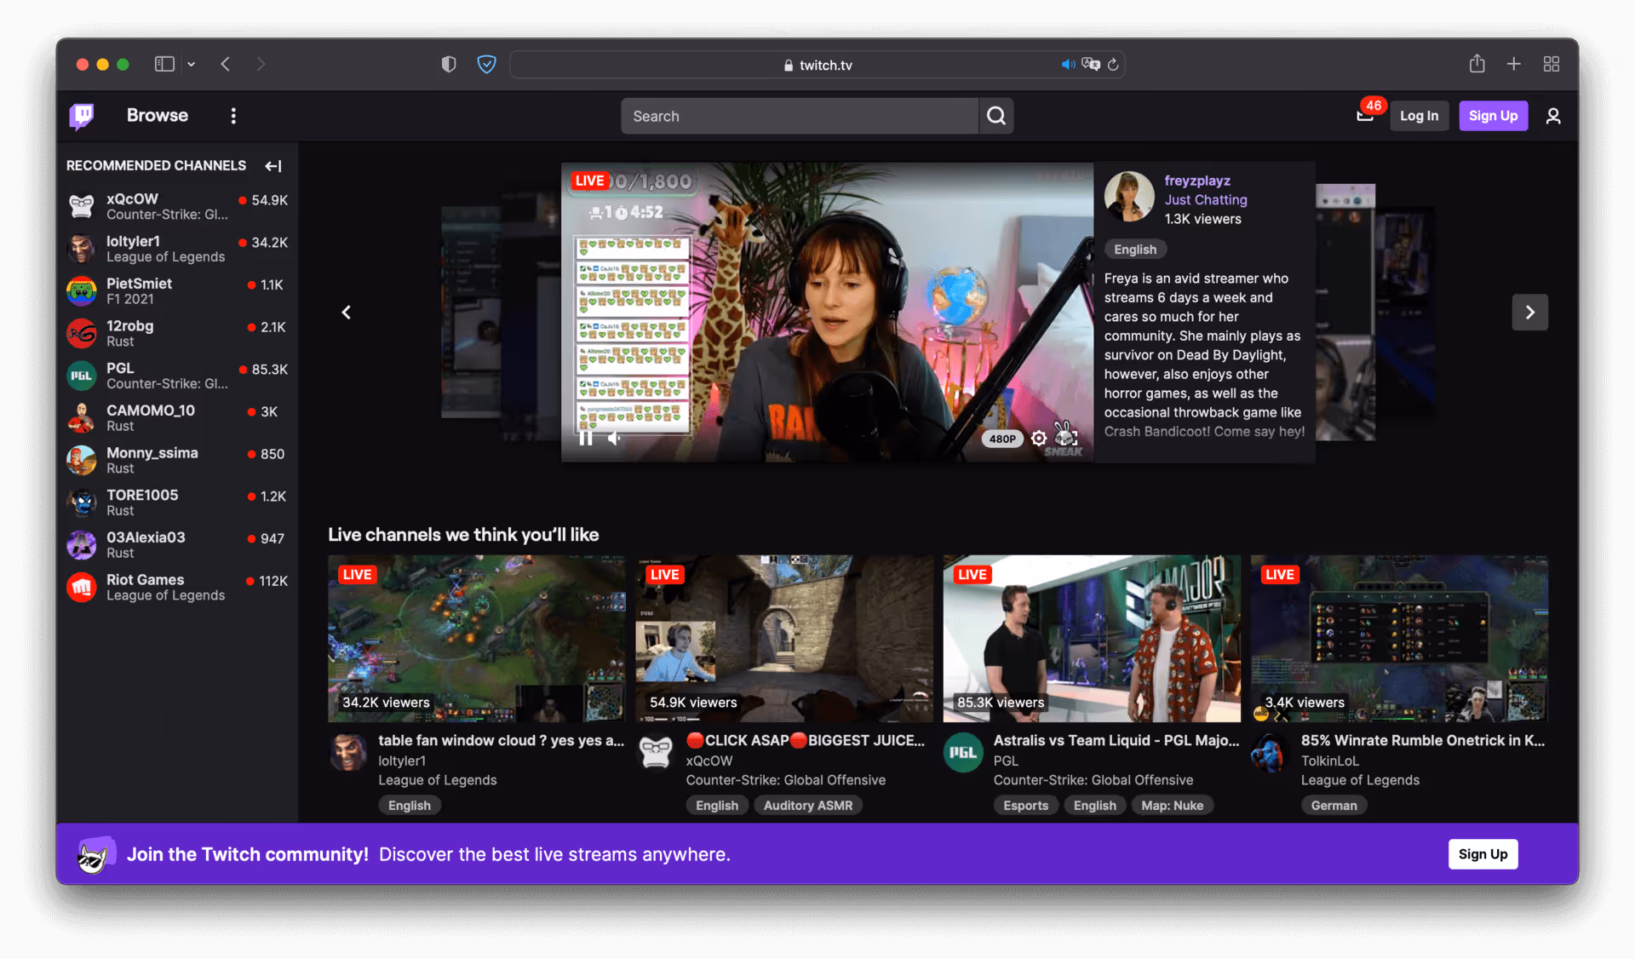Viewport: 1635px width, 959px height.
Task: Open CAMOMO_10 channel in sidebar
Action: pos(177,417)
